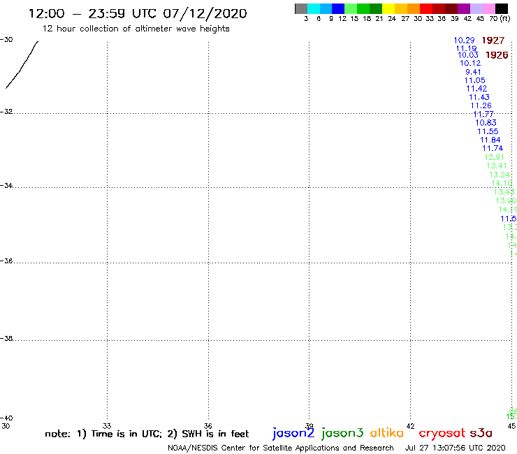
Task: Click the '70 (ft)' color scale label
Action: 500,19
